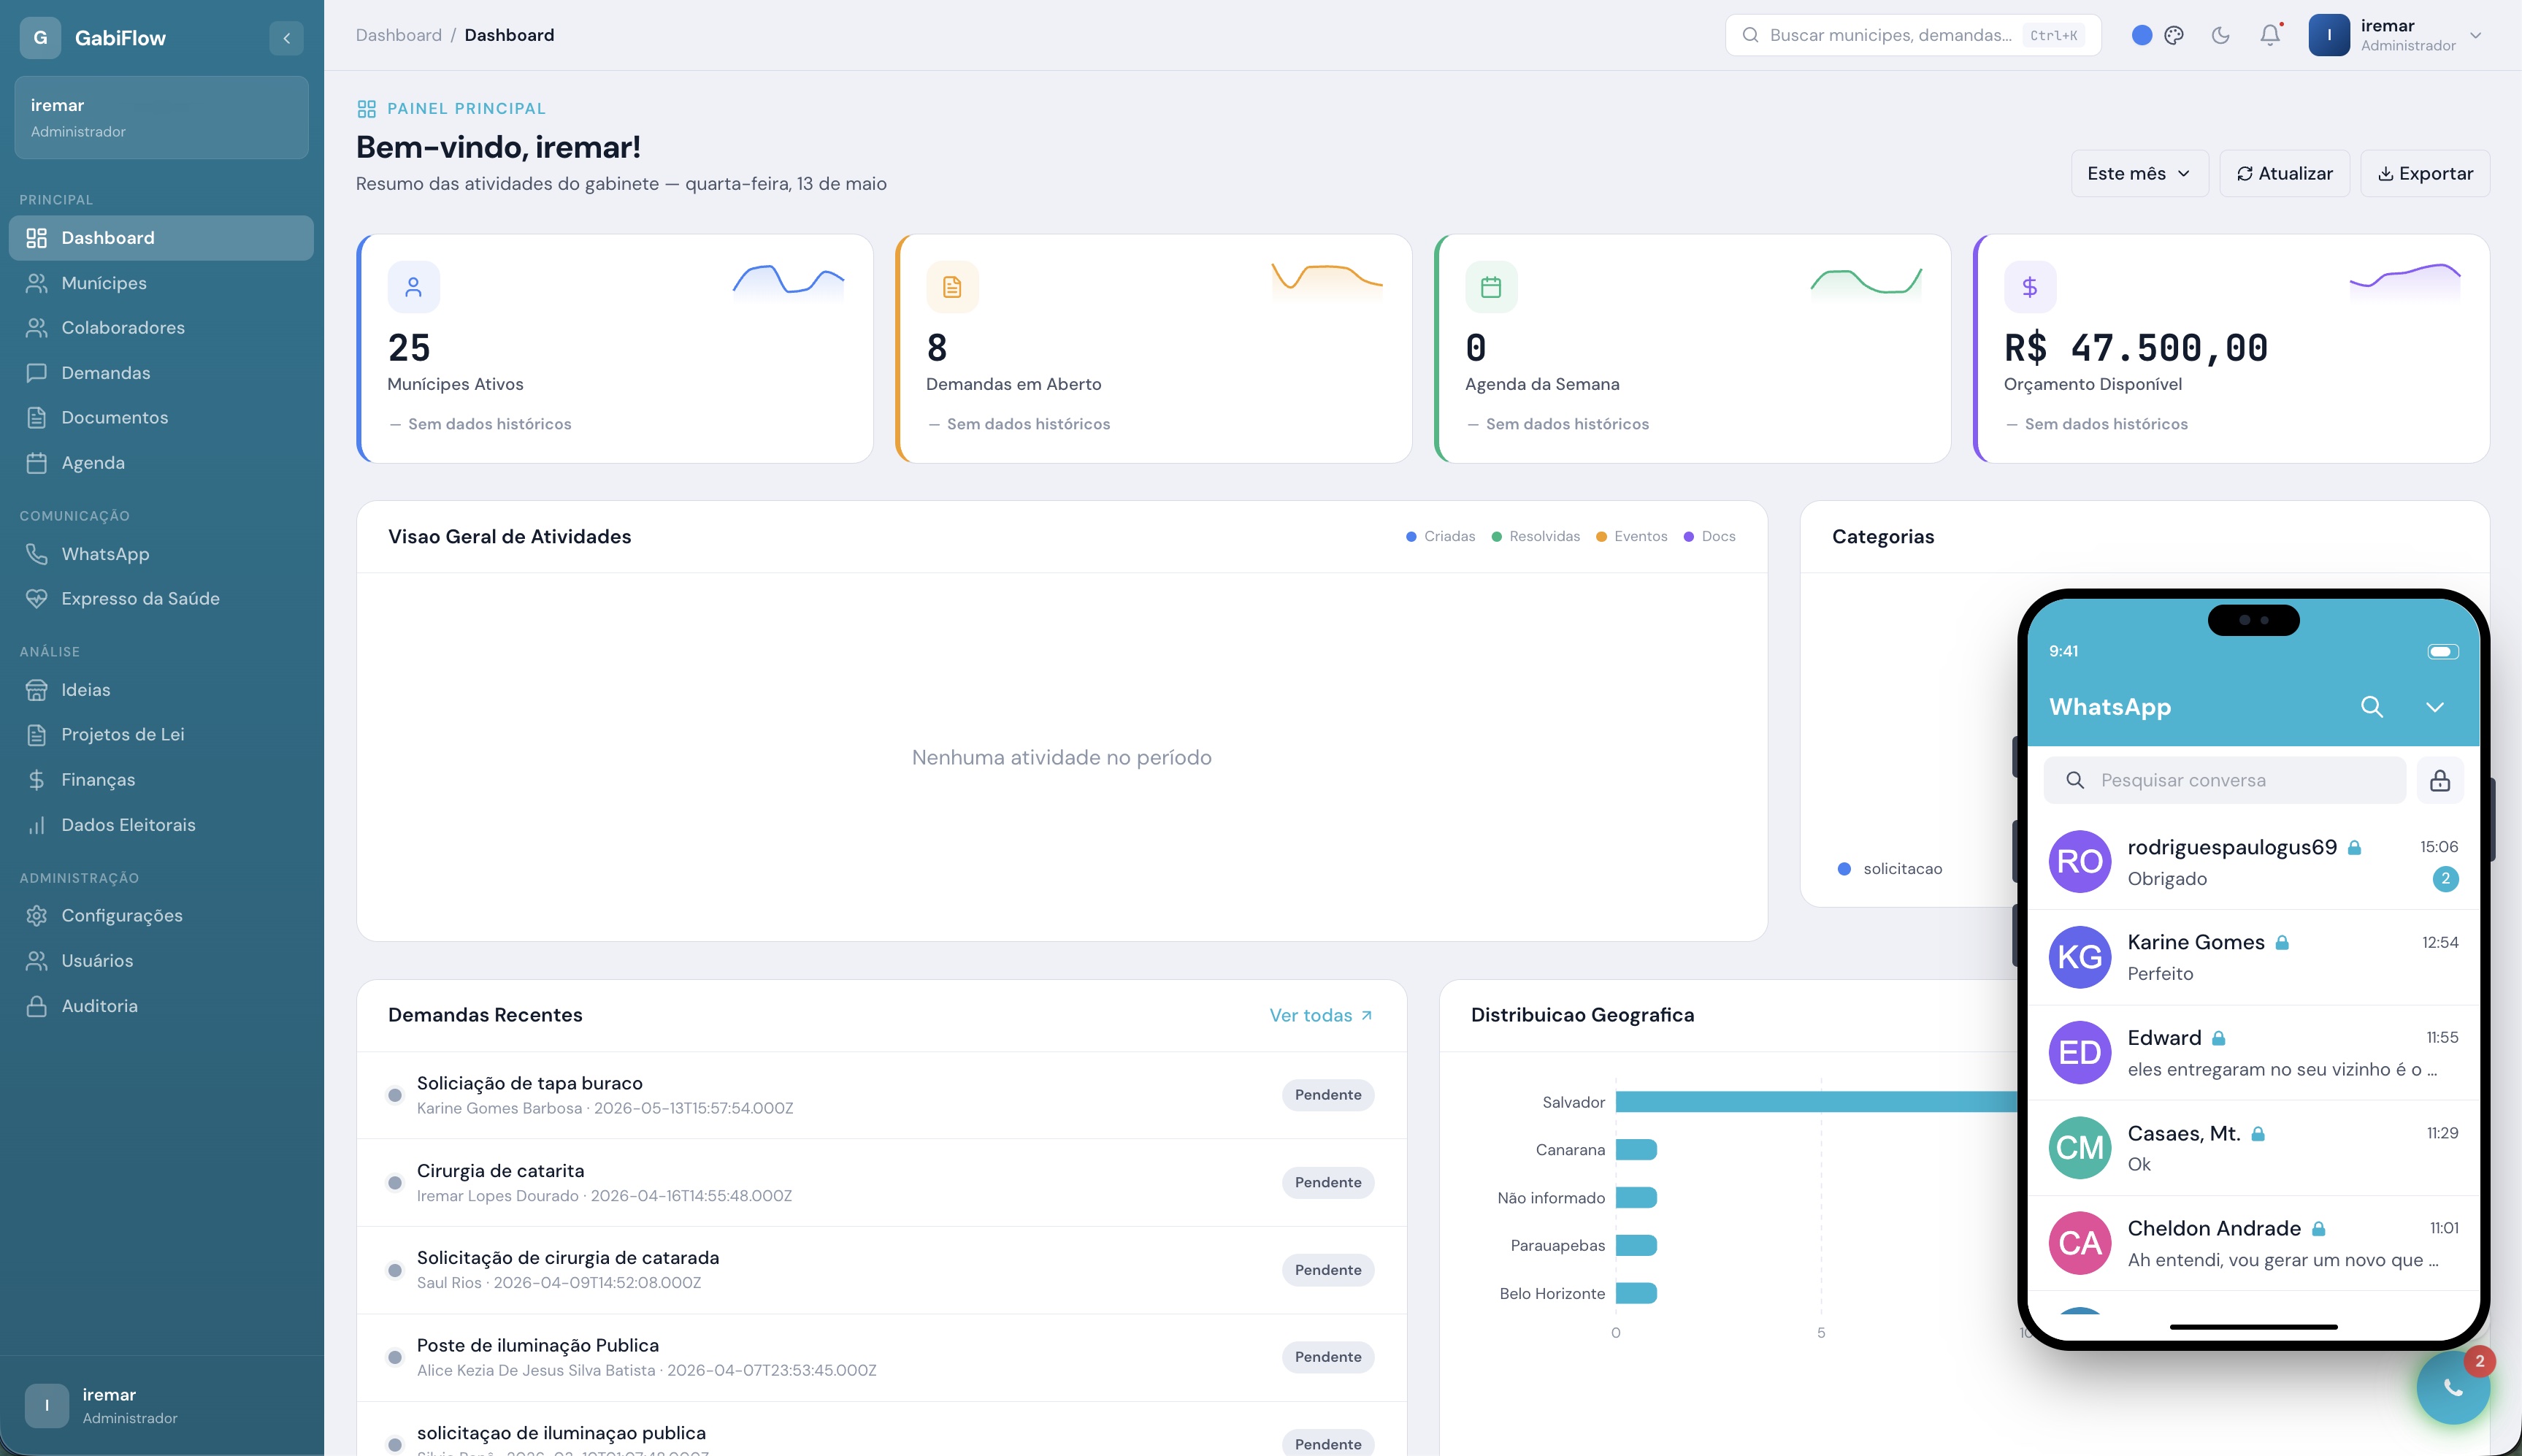Viewport: 2522px width, 1456px height.
Task: Click Pendente badge for Poste de iluminação Publica
Action: (x=1327, y=1357)
